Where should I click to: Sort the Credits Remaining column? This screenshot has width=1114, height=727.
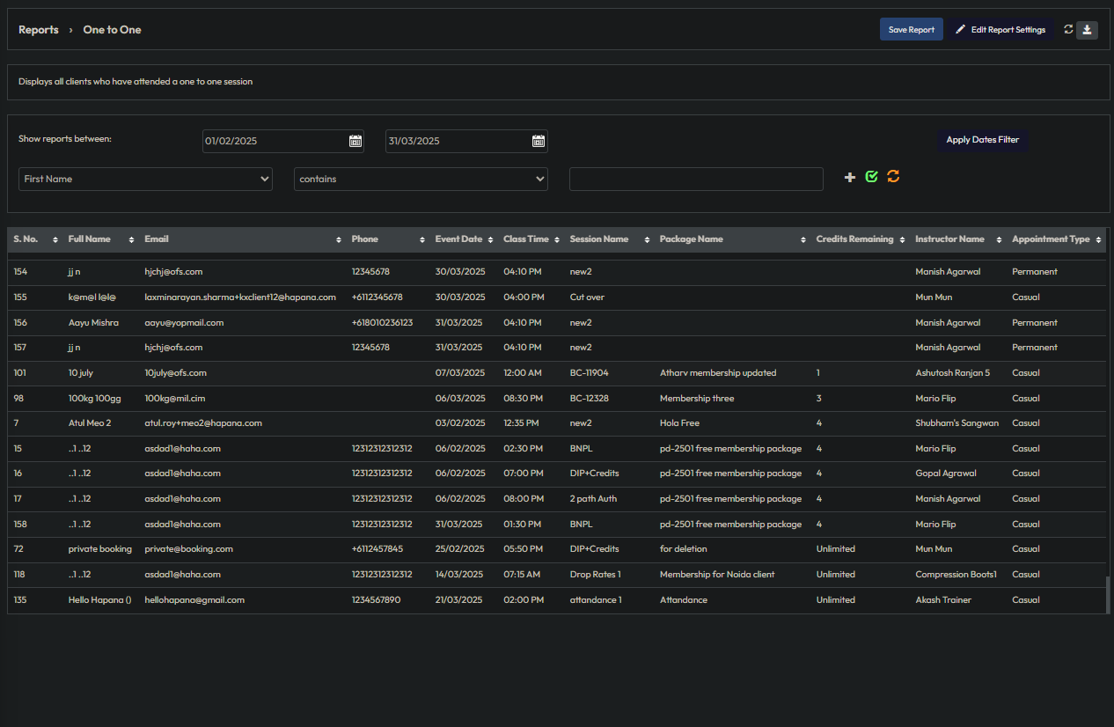click(901, 239)
